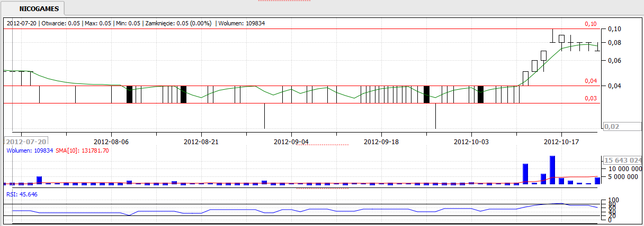Click the 2012-08-21 date axis label

click(x=201, y=142)
